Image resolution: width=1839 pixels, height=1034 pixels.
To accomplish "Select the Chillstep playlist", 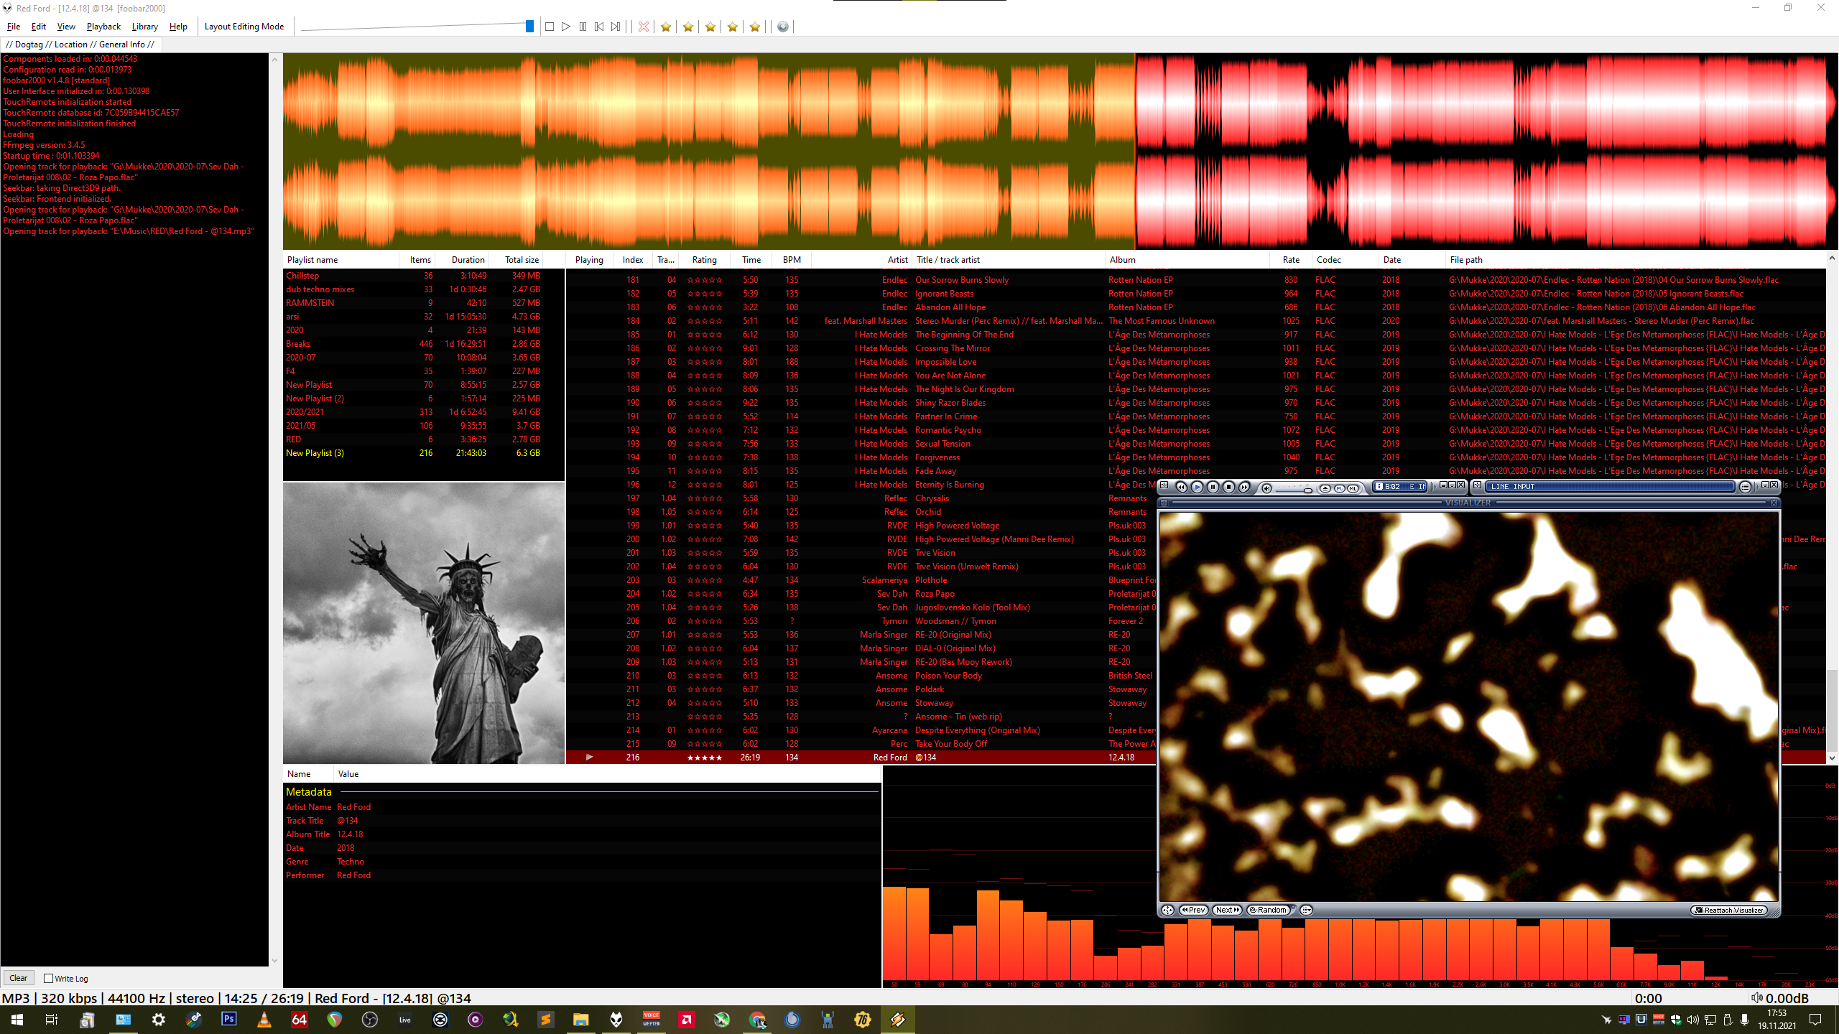I will (x=424, y=276).
